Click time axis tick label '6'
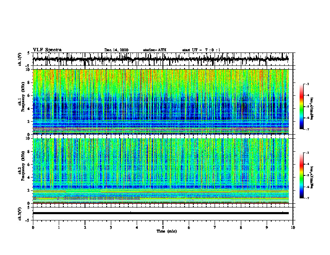 click(x=189, y=227)
